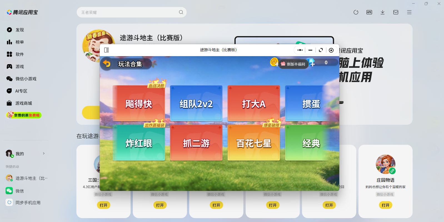Image resolution: width=444 pixels, height=222 pixels.
Task: Open the 微信小游戏 section
Action: click(22, 79)
